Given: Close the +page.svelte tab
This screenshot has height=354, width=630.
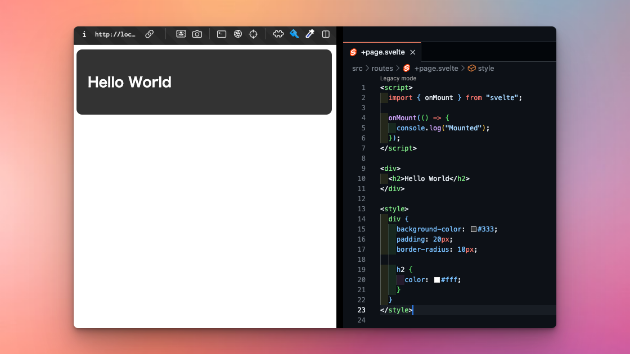Looking at the screenshot, I should [x=413, y=52].
